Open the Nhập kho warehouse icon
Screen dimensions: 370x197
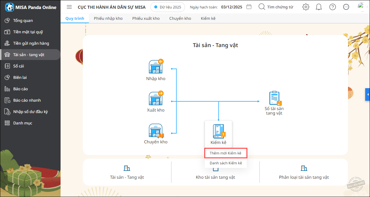[156, 67]
